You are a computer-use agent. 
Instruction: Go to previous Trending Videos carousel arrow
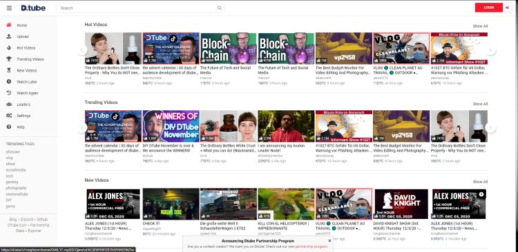pos(82,128)
